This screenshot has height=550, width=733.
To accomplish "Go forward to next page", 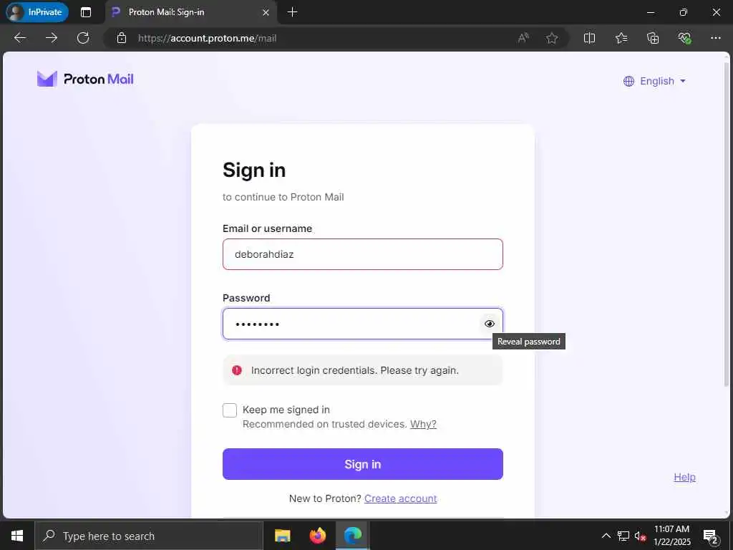I will 52,38.
